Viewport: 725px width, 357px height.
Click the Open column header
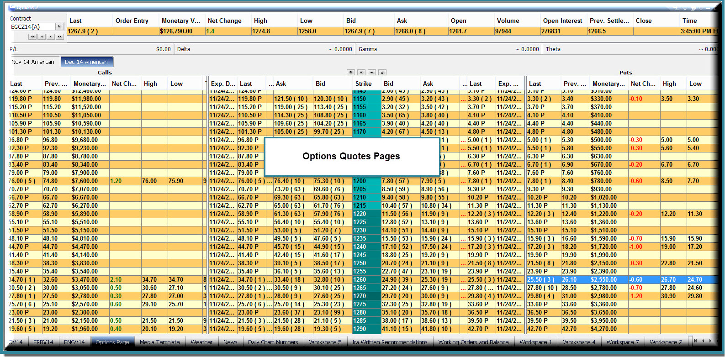[x=471, y=21]
